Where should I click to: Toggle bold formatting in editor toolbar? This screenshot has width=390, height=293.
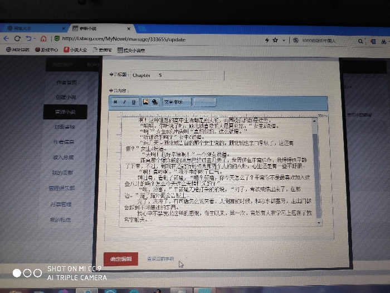point(115,102)
